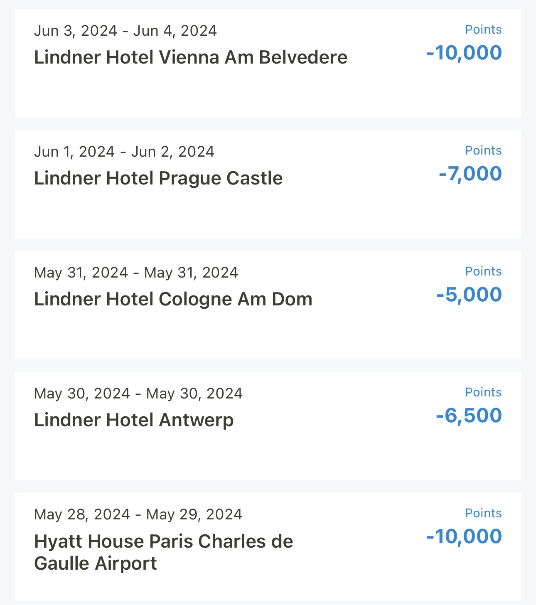Click the -10,000 points on the Vienna stay
536x605 pixels.
[464, 53]
